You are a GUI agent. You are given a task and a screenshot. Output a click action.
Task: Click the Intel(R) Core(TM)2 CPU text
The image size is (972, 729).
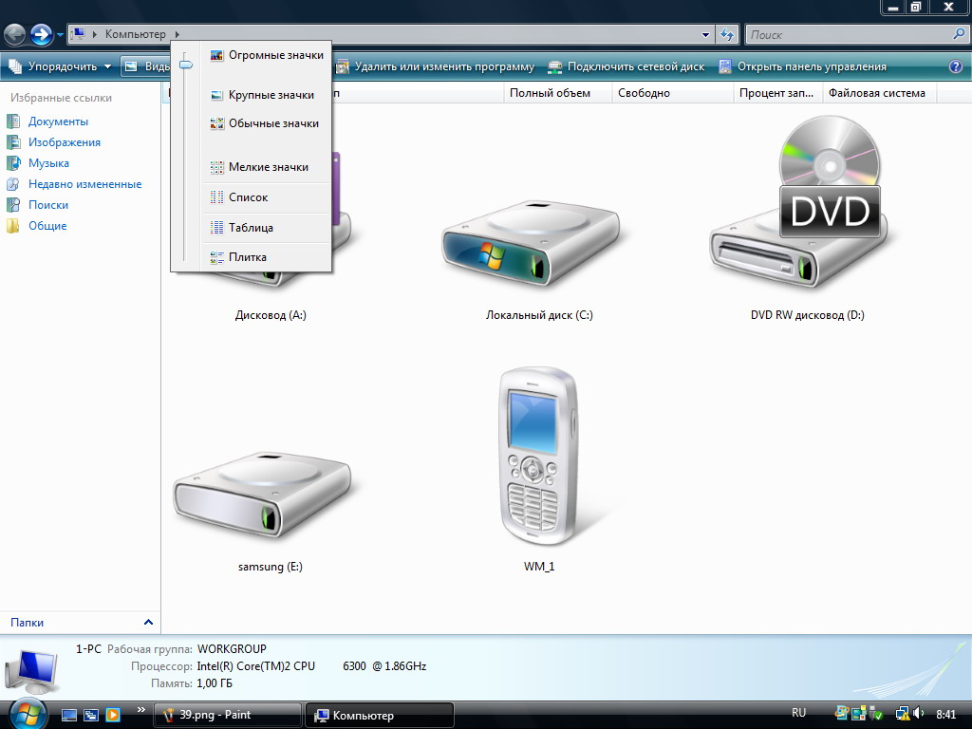coord(256,666)
